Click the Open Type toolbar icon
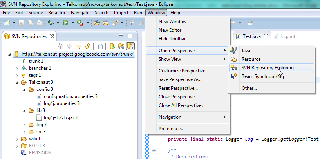The image size is (320, 159). [x=96, y=23]
